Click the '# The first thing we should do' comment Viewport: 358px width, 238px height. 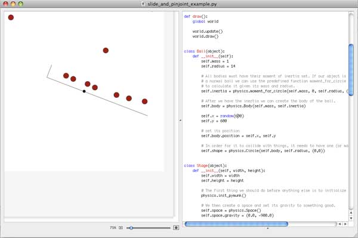click(274, 191)
